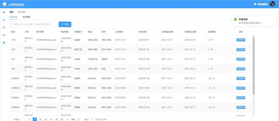Image resolution: width=279 pixels, height=121 pixels.
Task: Click the next page arrow
Action: coord(79,119)
